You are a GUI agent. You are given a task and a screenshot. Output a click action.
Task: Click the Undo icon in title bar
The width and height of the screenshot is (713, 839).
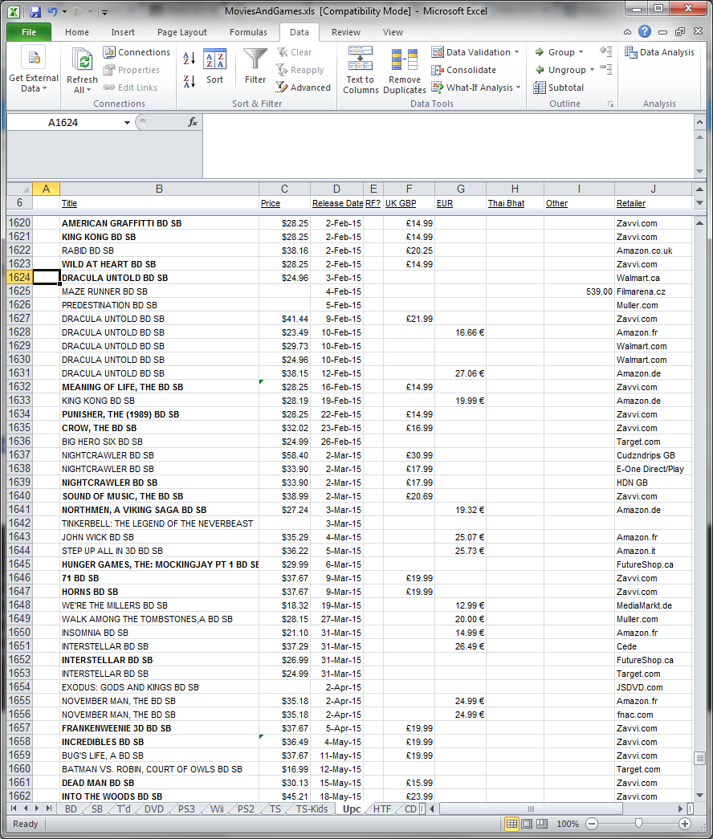(52, 11)
